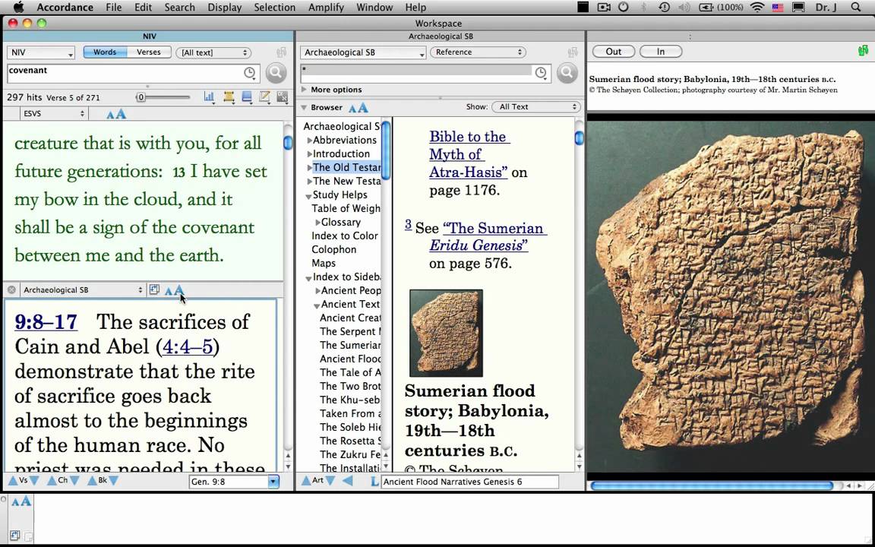Image resolution: width=875 pixels, height=547 pixels.
Task: Go to next book with Bk down arrow
Action: pos(113,481)
